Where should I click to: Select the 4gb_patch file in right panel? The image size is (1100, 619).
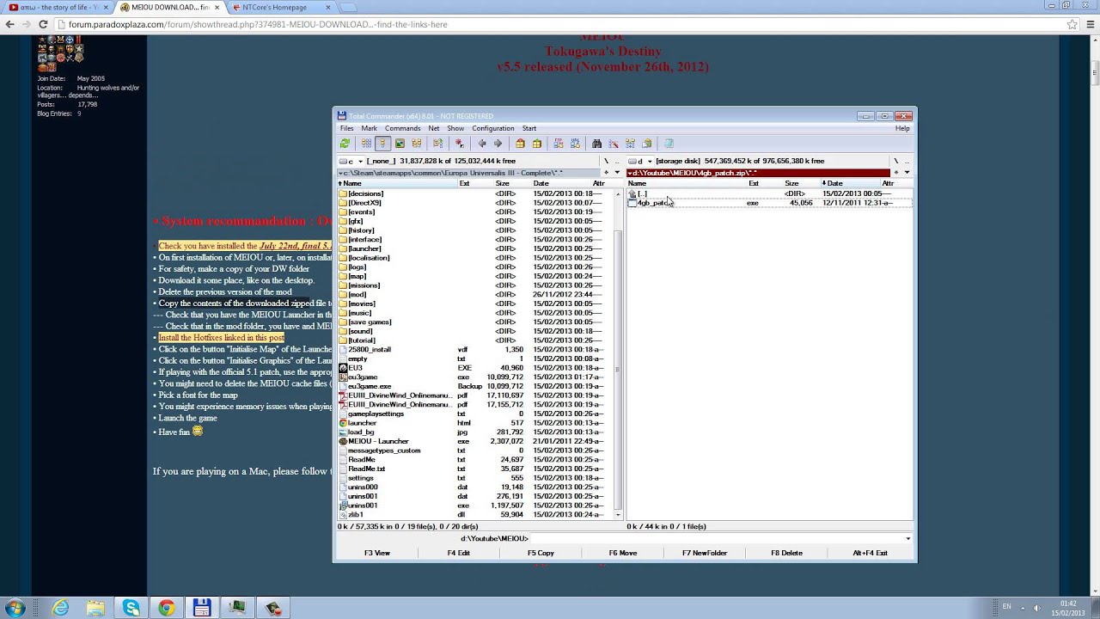coord(769,203)
